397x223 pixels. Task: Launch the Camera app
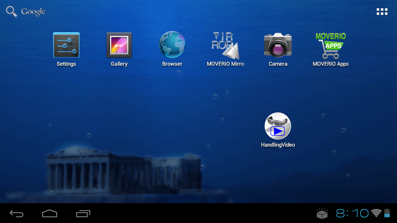point(278,45)
